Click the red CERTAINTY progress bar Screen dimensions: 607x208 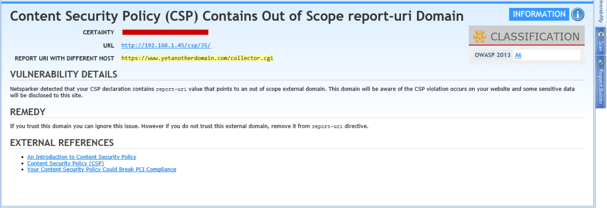point(165,32)
